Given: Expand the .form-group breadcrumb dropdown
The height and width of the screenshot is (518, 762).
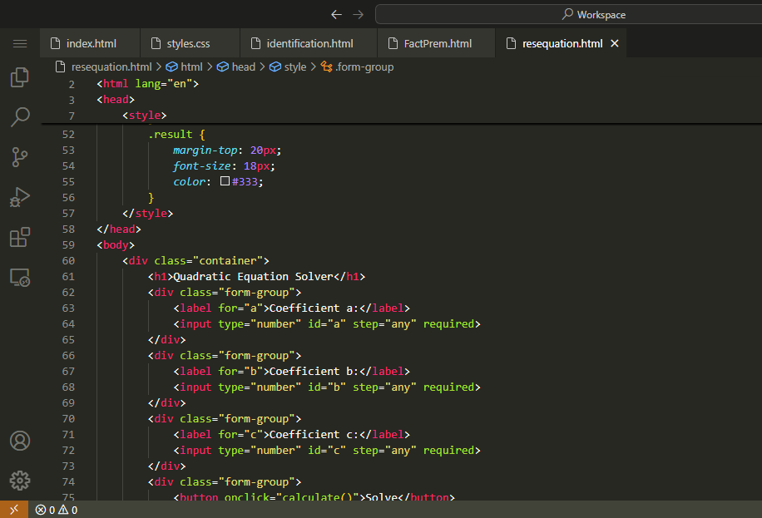Looking at the screenshot, I should (364, 67).
